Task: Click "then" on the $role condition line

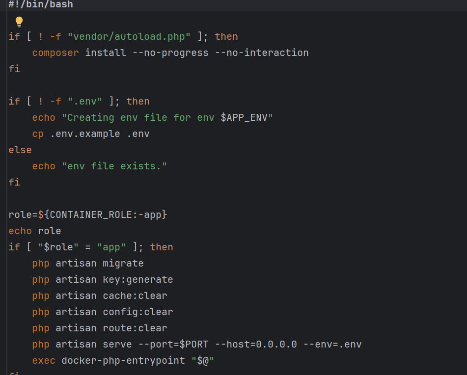Action: 162,247
